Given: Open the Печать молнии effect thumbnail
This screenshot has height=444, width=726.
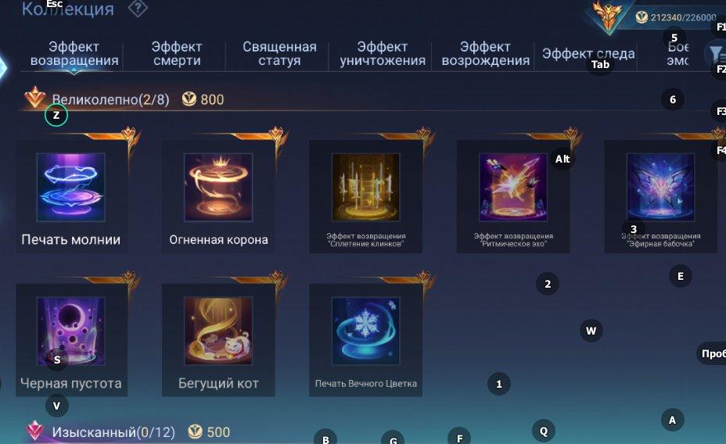Looking at the screenshot, I should 71,188.
